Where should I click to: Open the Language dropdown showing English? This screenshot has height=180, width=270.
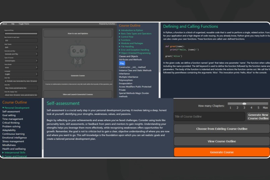(21, 74)
